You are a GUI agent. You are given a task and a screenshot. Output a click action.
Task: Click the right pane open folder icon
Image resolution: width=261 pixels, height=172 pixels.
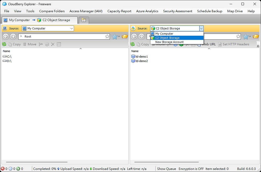coord(256,36)
